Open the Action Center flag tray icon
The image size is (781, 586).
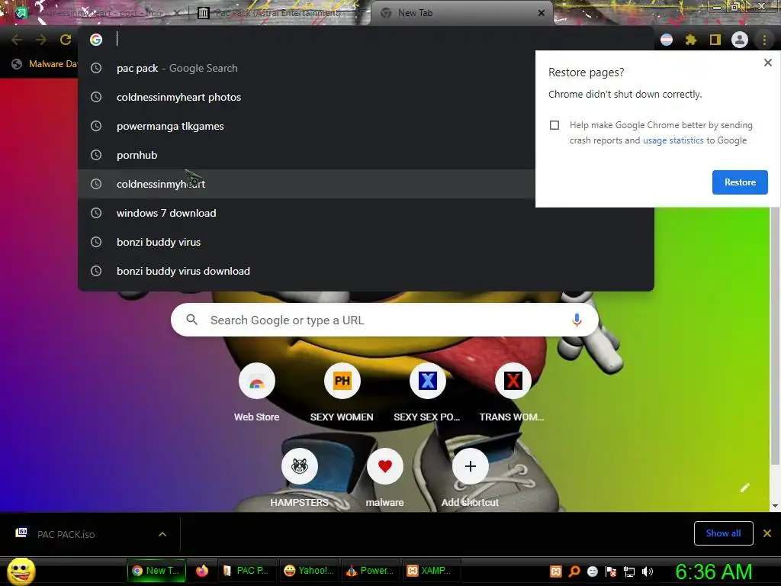611,572
